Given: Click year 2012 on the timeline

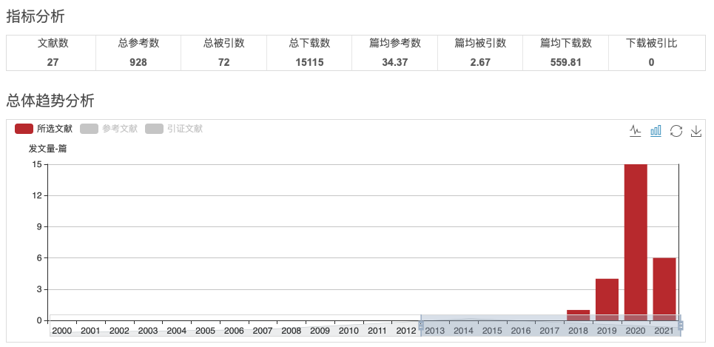Looking at the screenshot, I should 406,331.
